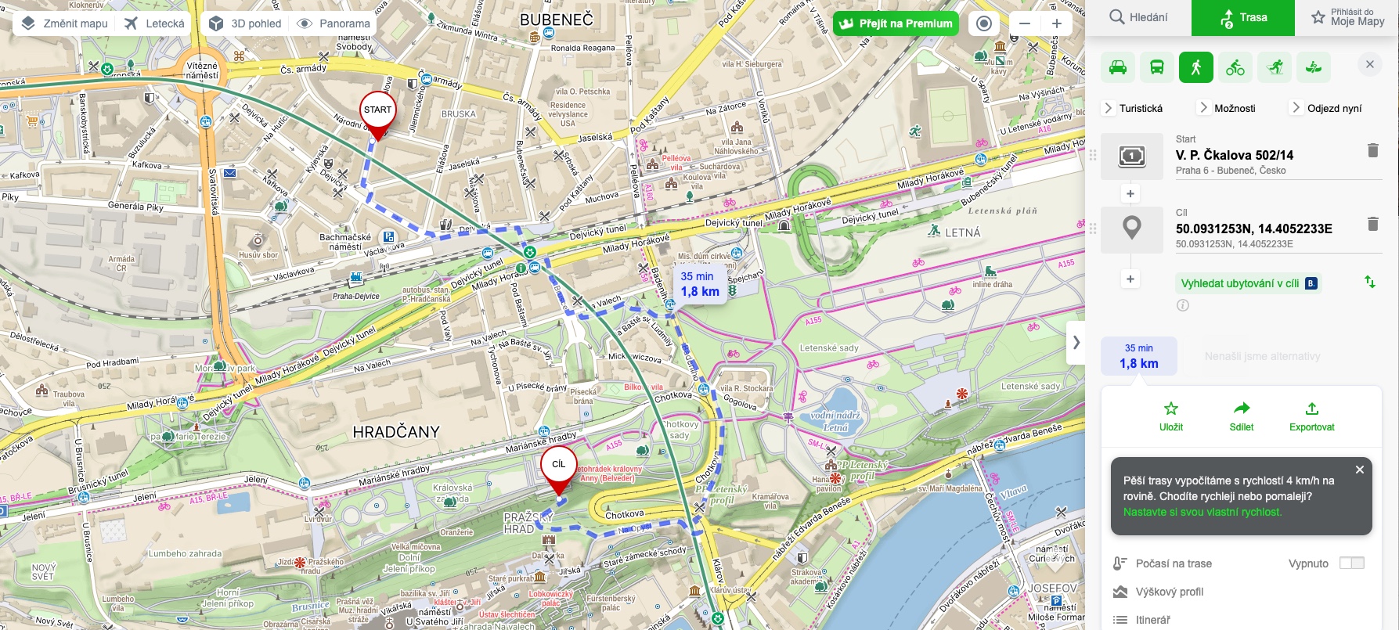Center map on my location
The image size is (1399, 630).
coord(984,23)
